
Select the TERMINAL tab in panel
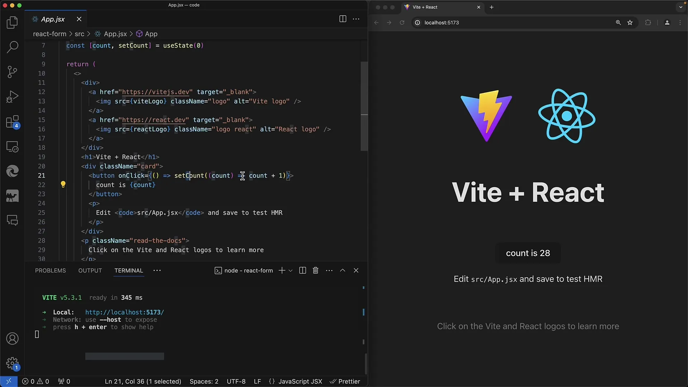129,270
